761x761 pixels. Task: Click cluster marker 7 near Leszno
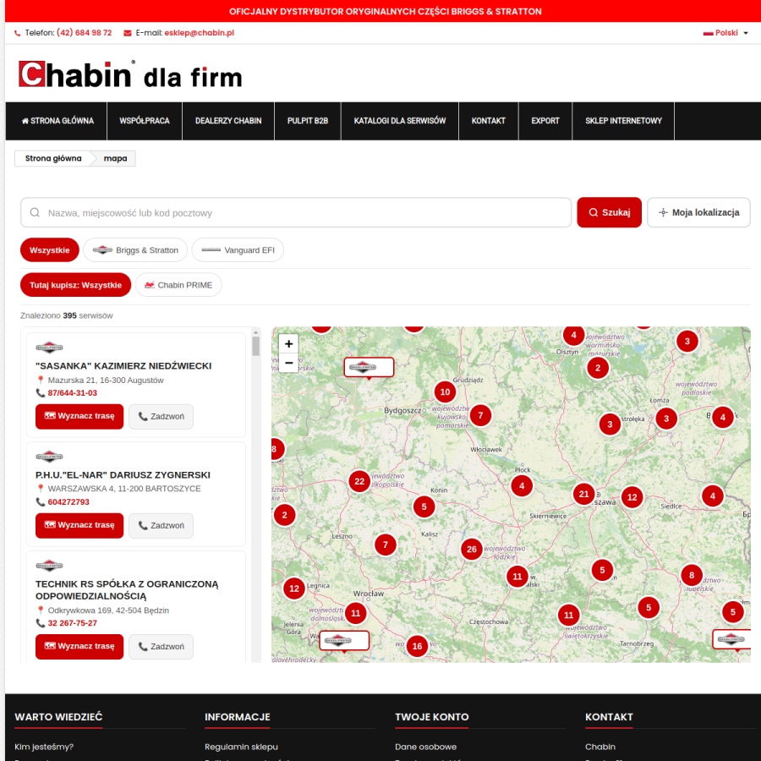(386, 545)
